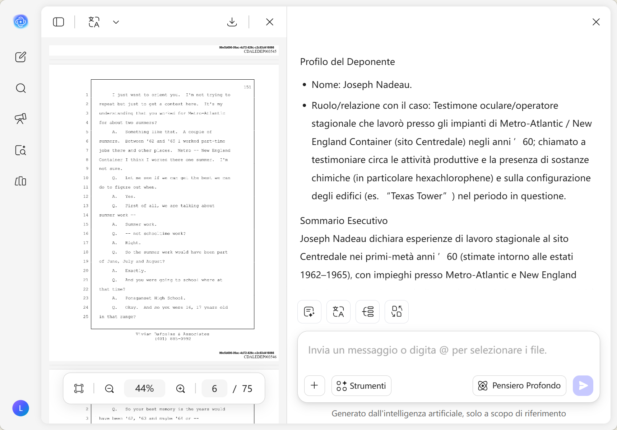Send the message with the arrow button
Viewport: 617px width, 430px height.
[583, 385]
